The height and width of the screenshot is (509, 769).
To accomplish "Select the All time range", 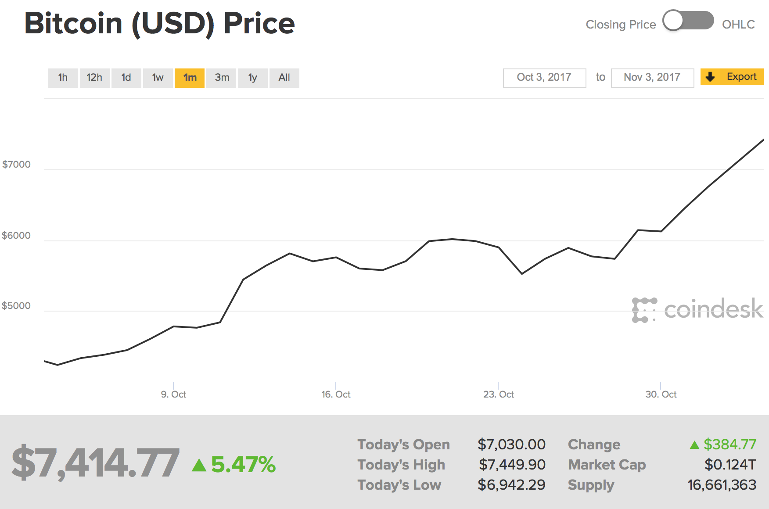I will point(284,78).
